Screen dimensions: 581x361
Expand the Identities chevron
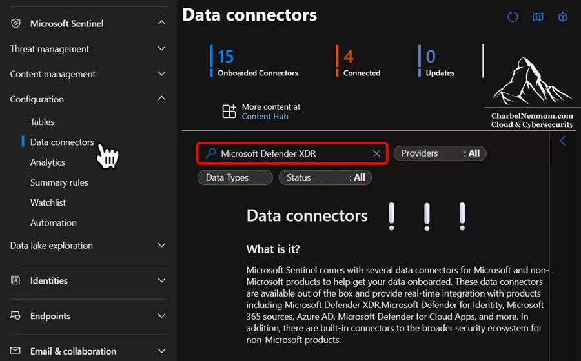(161, 280)
